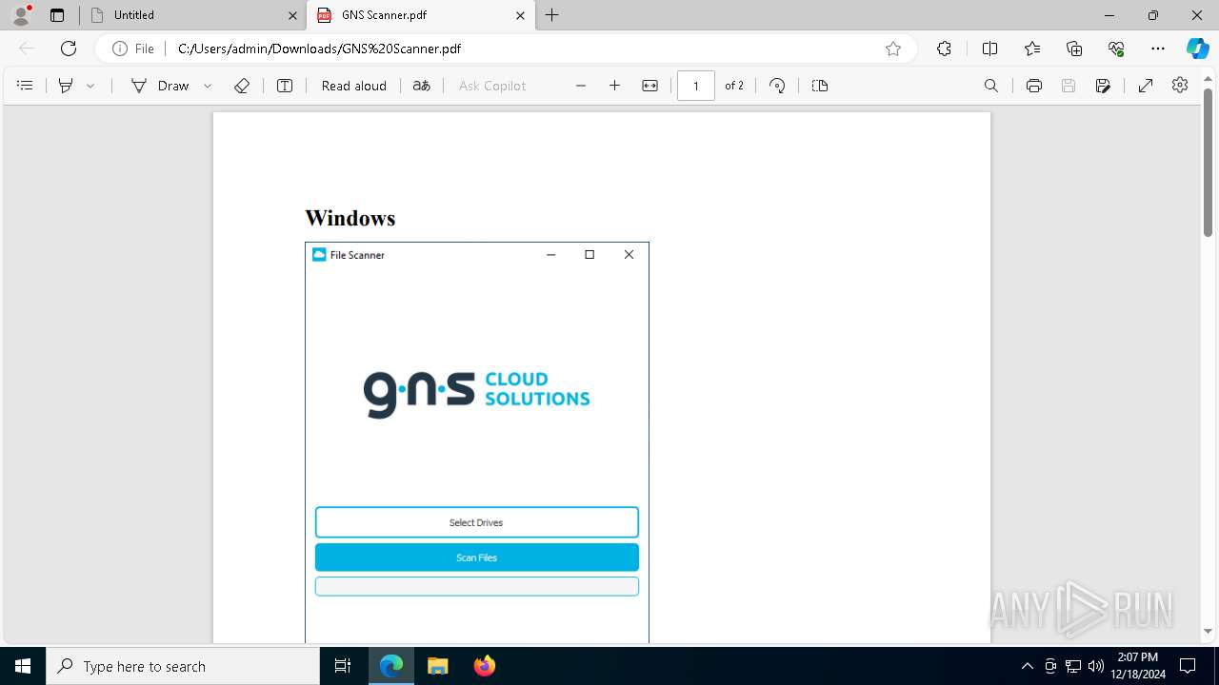Open the Favorites list
This screenshot has height=685, width=1219.
tap(1032, 49)
